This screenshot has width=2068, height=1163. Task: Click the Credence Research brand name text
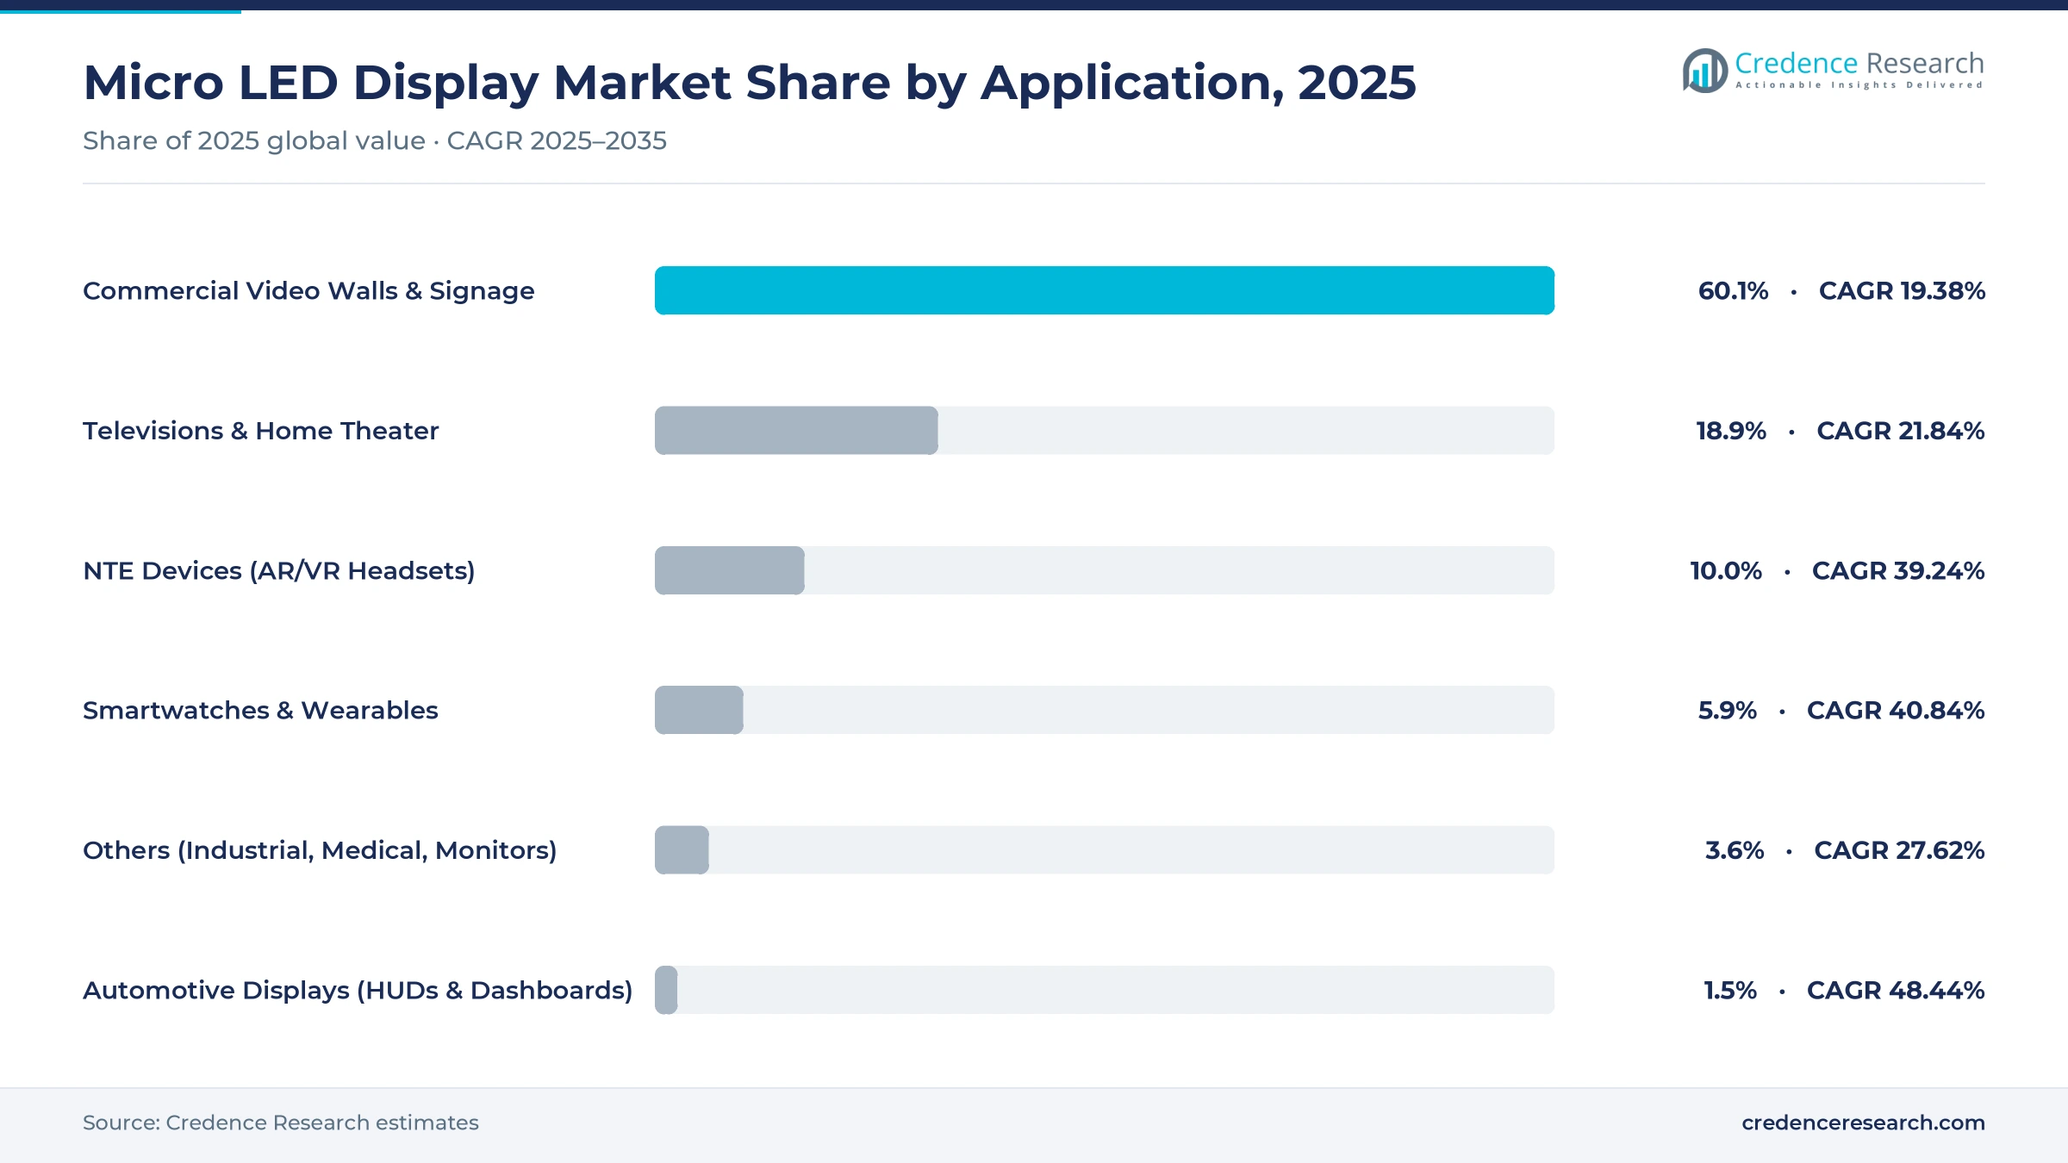(x=1859, y=63)
